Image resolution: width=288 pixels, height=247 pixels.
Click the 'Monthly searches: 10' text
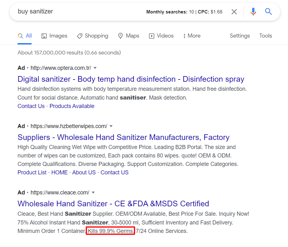pyautogui.click(x=170, y=12)
